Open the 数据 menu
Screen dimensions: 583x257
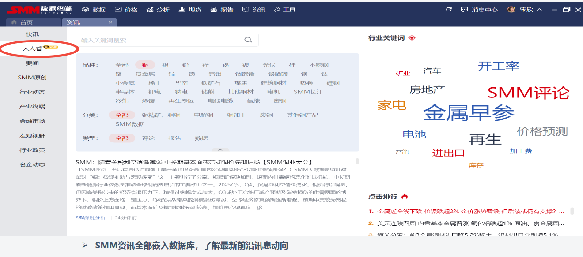click(x=94, y=9)
